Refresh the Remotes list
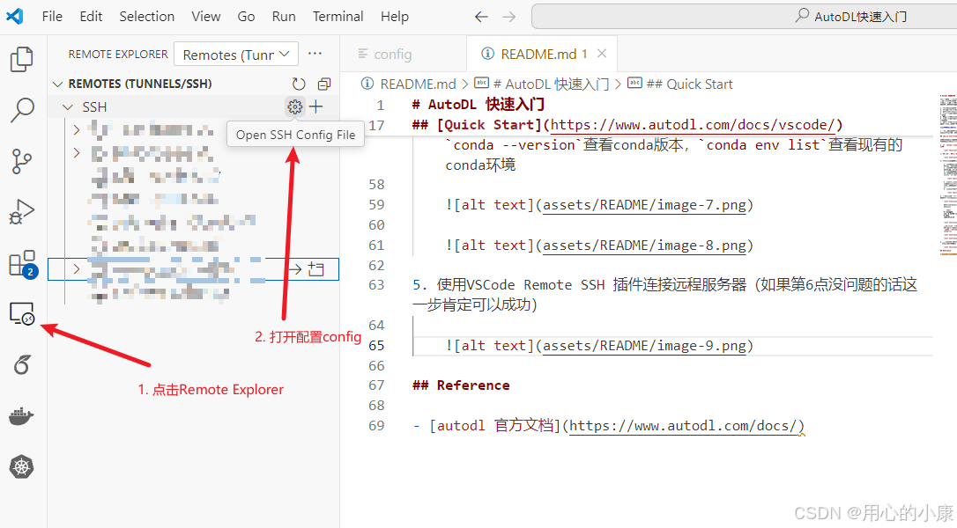This screenshot has height=528, width=957. point(299,84)
